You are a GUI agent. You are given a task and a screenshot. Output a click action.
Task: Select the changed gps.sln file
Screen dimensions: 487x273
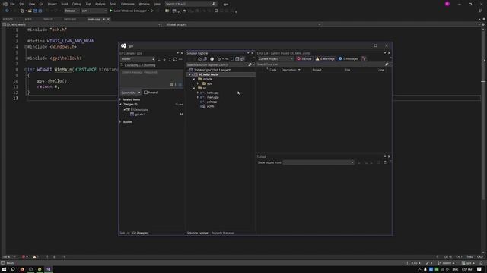click(x=139, y=115)
